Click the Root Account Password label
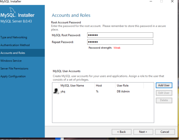 [x=66, y=22]
